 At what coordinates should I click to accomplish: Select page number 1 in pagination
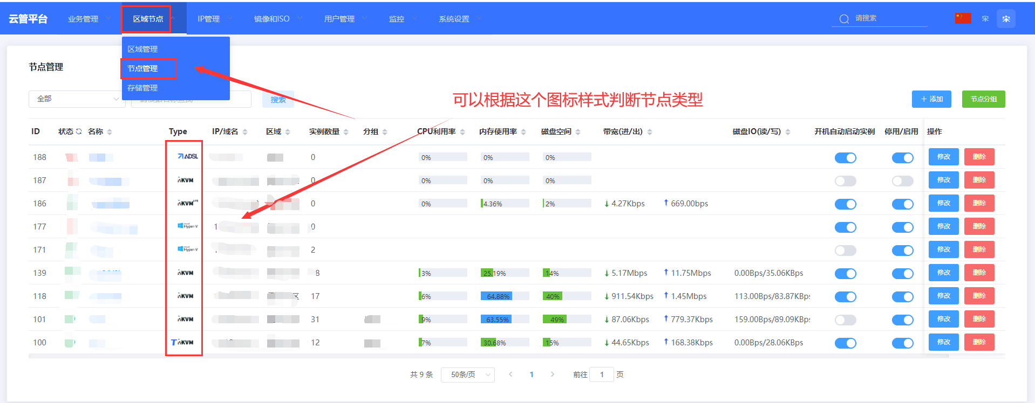coord(532,374)
